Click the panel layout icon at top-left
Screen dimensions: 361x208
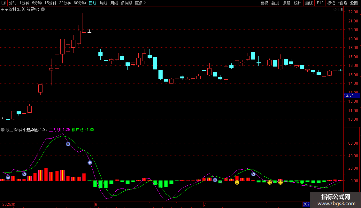pos(4,3)
